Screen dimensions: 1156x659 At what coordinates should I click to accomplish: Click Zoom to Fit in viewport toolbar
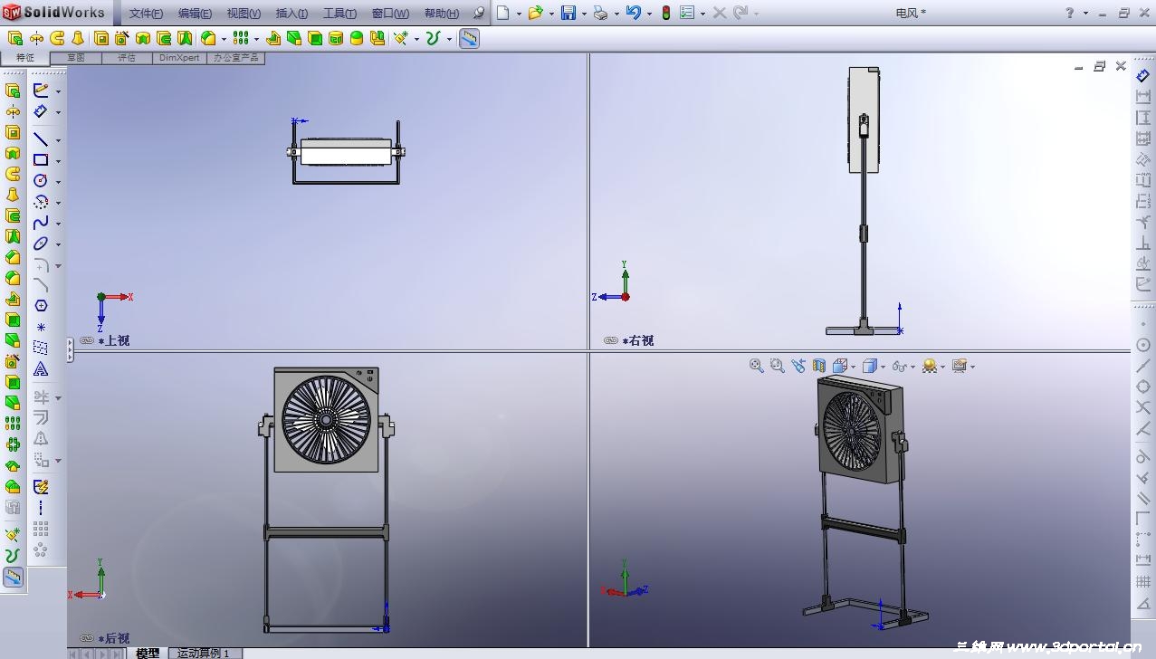click(757, 366)
